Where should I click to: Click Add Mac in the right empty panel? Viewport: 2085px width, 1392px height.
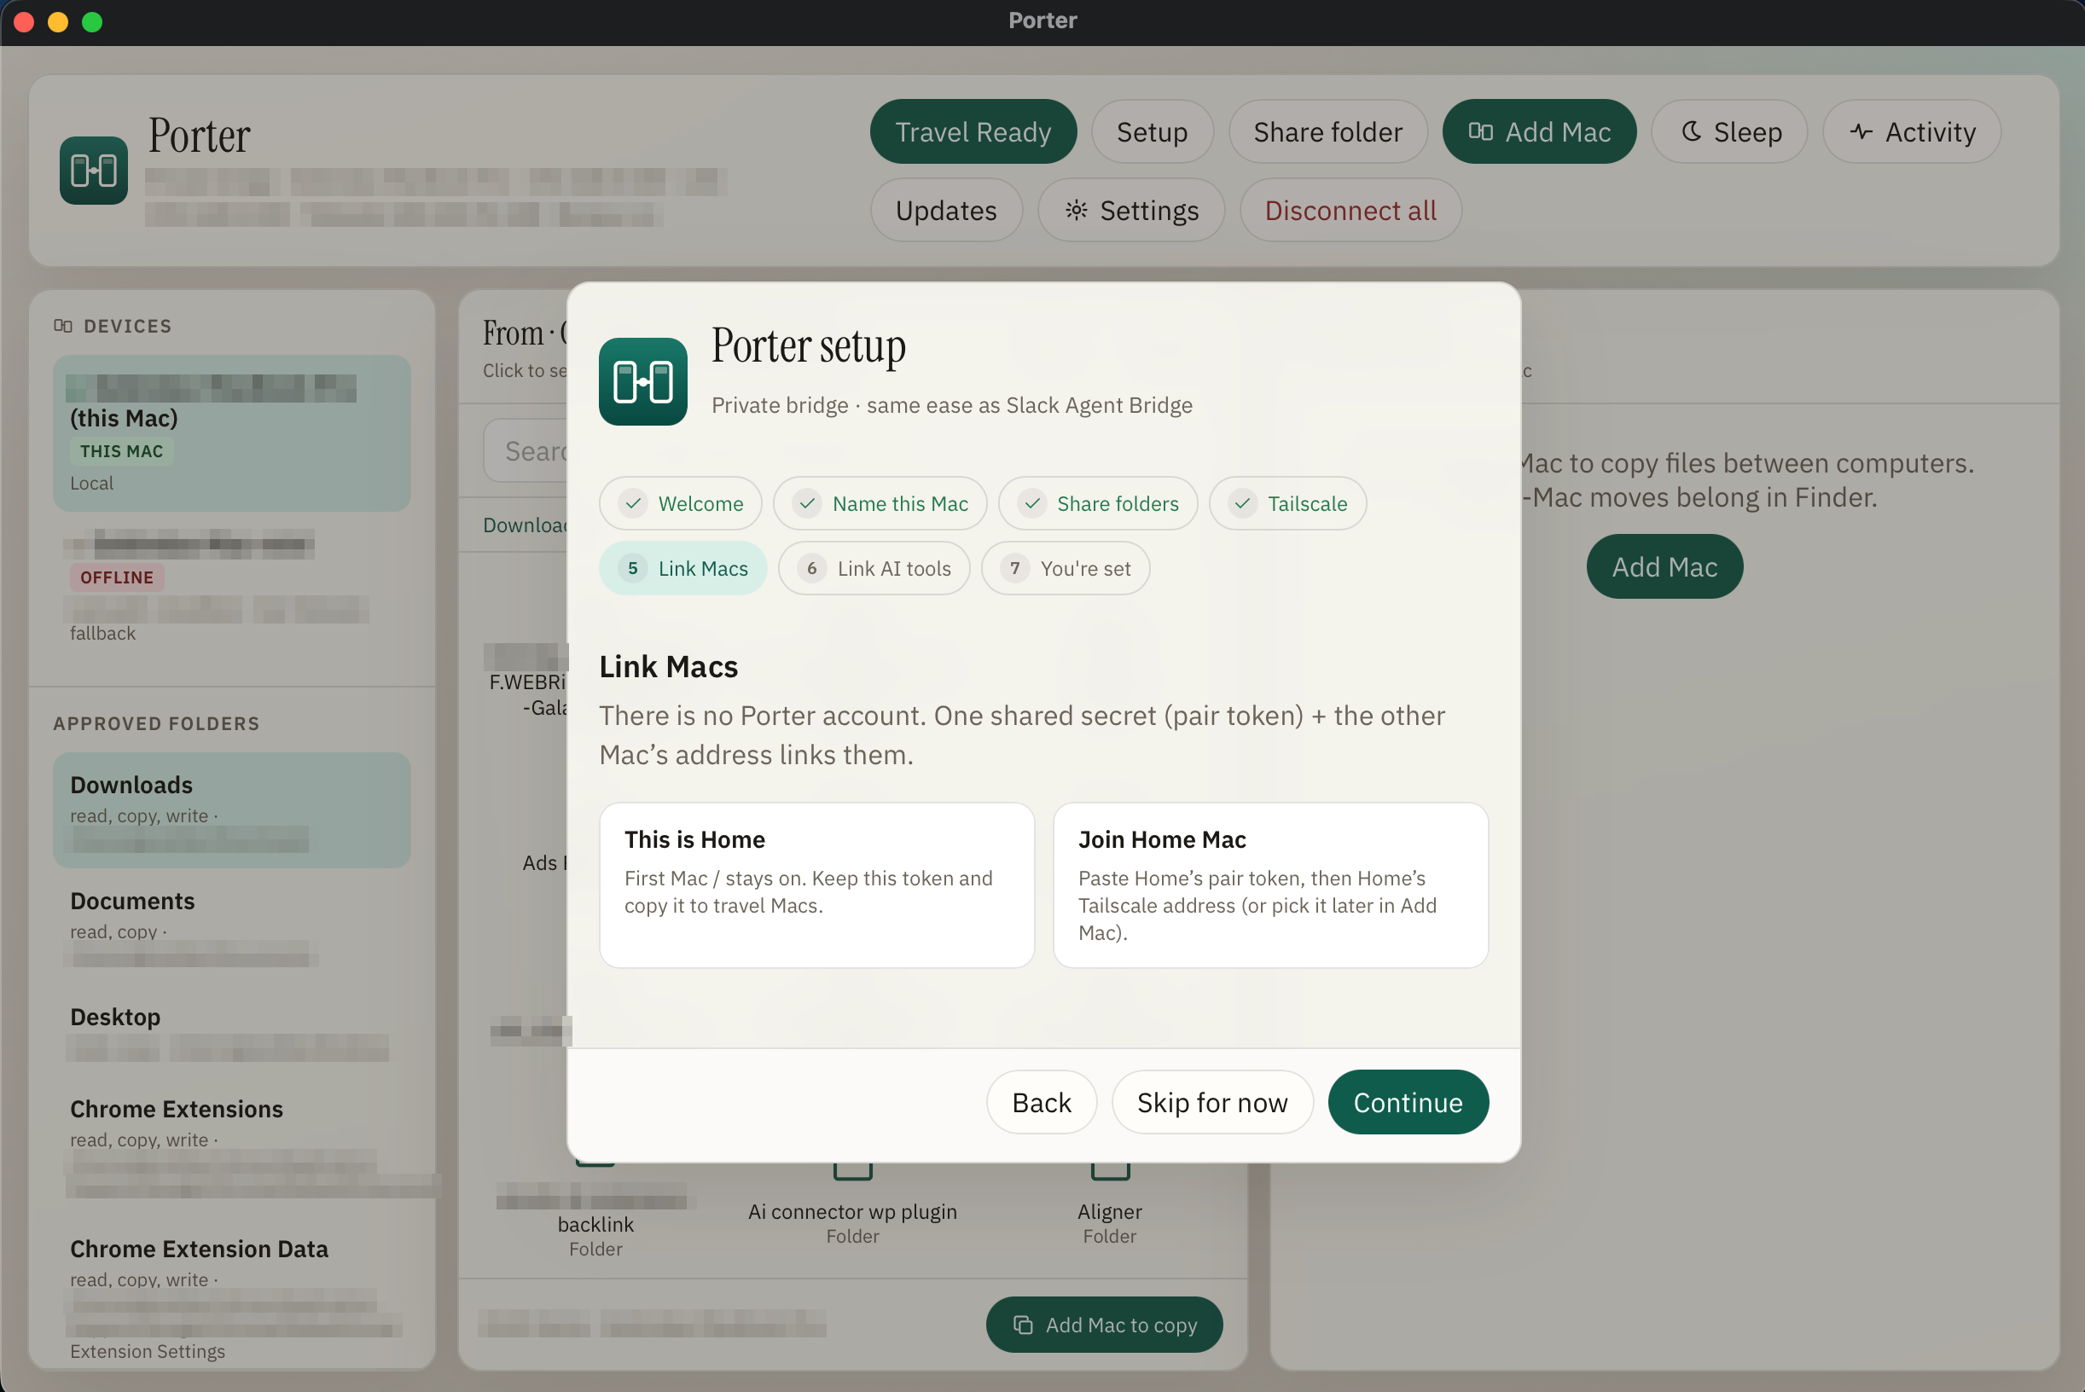pos(1664,566)
